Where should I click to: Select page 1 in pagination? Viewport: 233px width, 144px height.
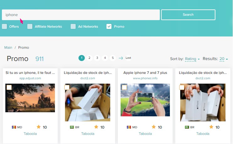pyautogui.click(x=82, y=58)
